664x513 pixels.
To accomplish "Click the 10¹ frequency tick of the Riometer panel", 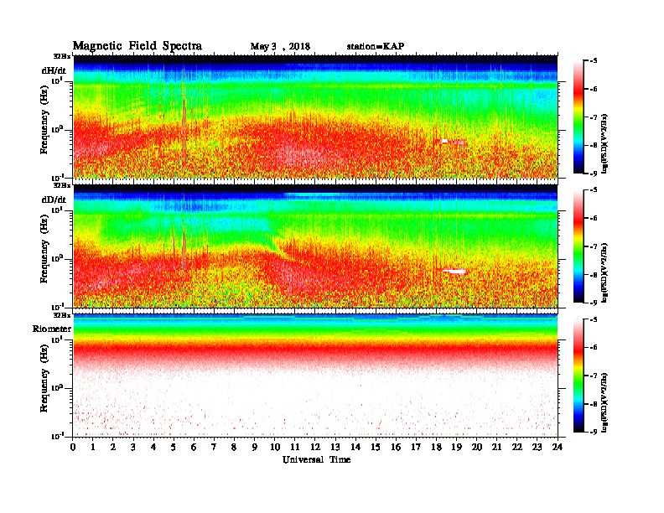I will tap(57, 339).
